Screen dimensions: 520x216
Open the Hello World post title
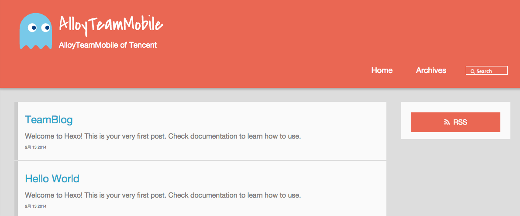point(52,179)
